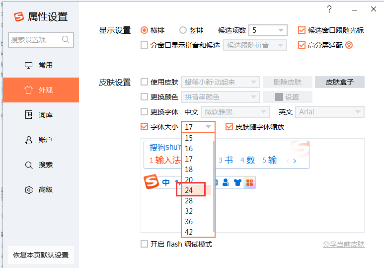Open the 搜索 search section
The width and height of the screenshot is (384, 268).
[41, 165]
